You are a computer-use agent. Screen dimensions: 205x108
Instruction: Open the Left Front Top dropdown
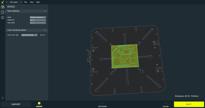click(x=30, y=35)
